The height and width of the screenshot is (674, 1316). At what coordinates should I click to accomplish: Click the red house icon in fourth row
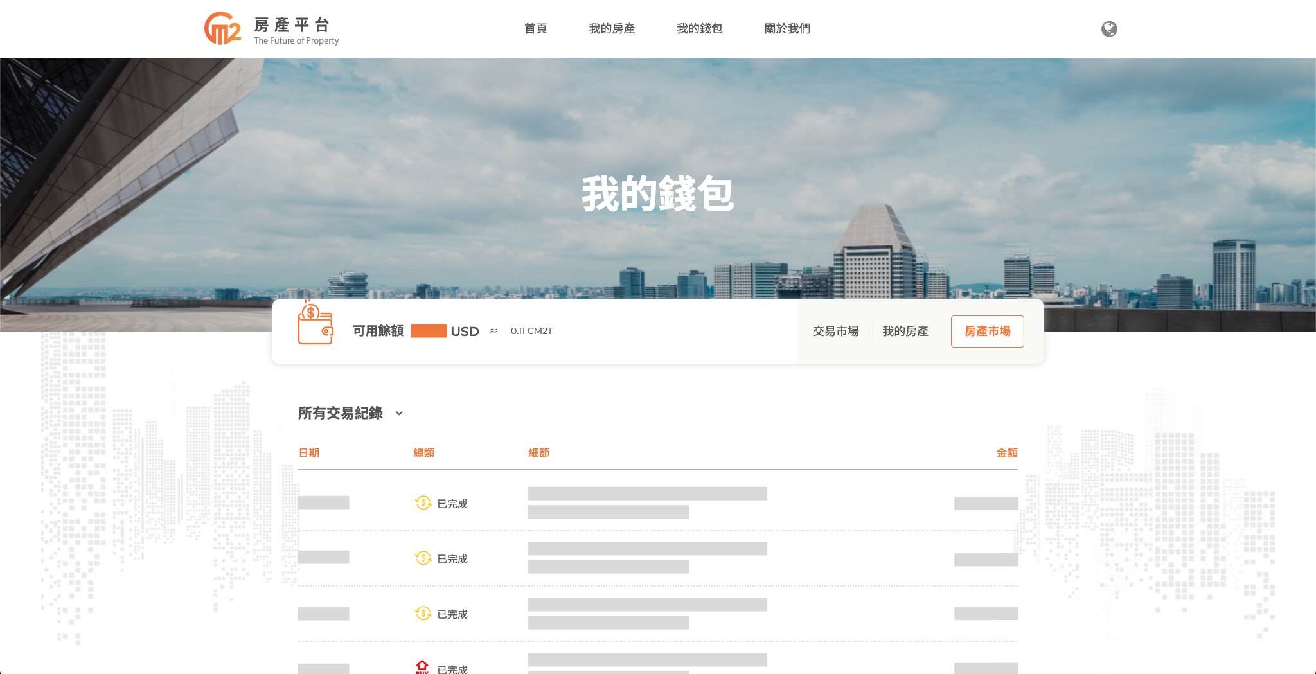(422, 666)
